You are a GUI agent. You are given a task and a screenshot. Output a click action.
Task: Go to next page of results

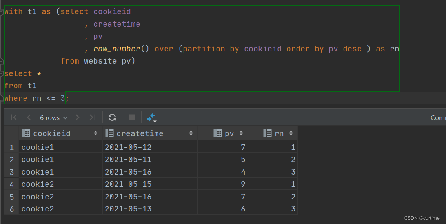(x=77, y=117)
